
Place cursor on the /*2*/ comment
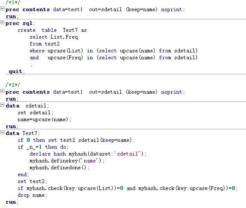[x=13, y=85]
